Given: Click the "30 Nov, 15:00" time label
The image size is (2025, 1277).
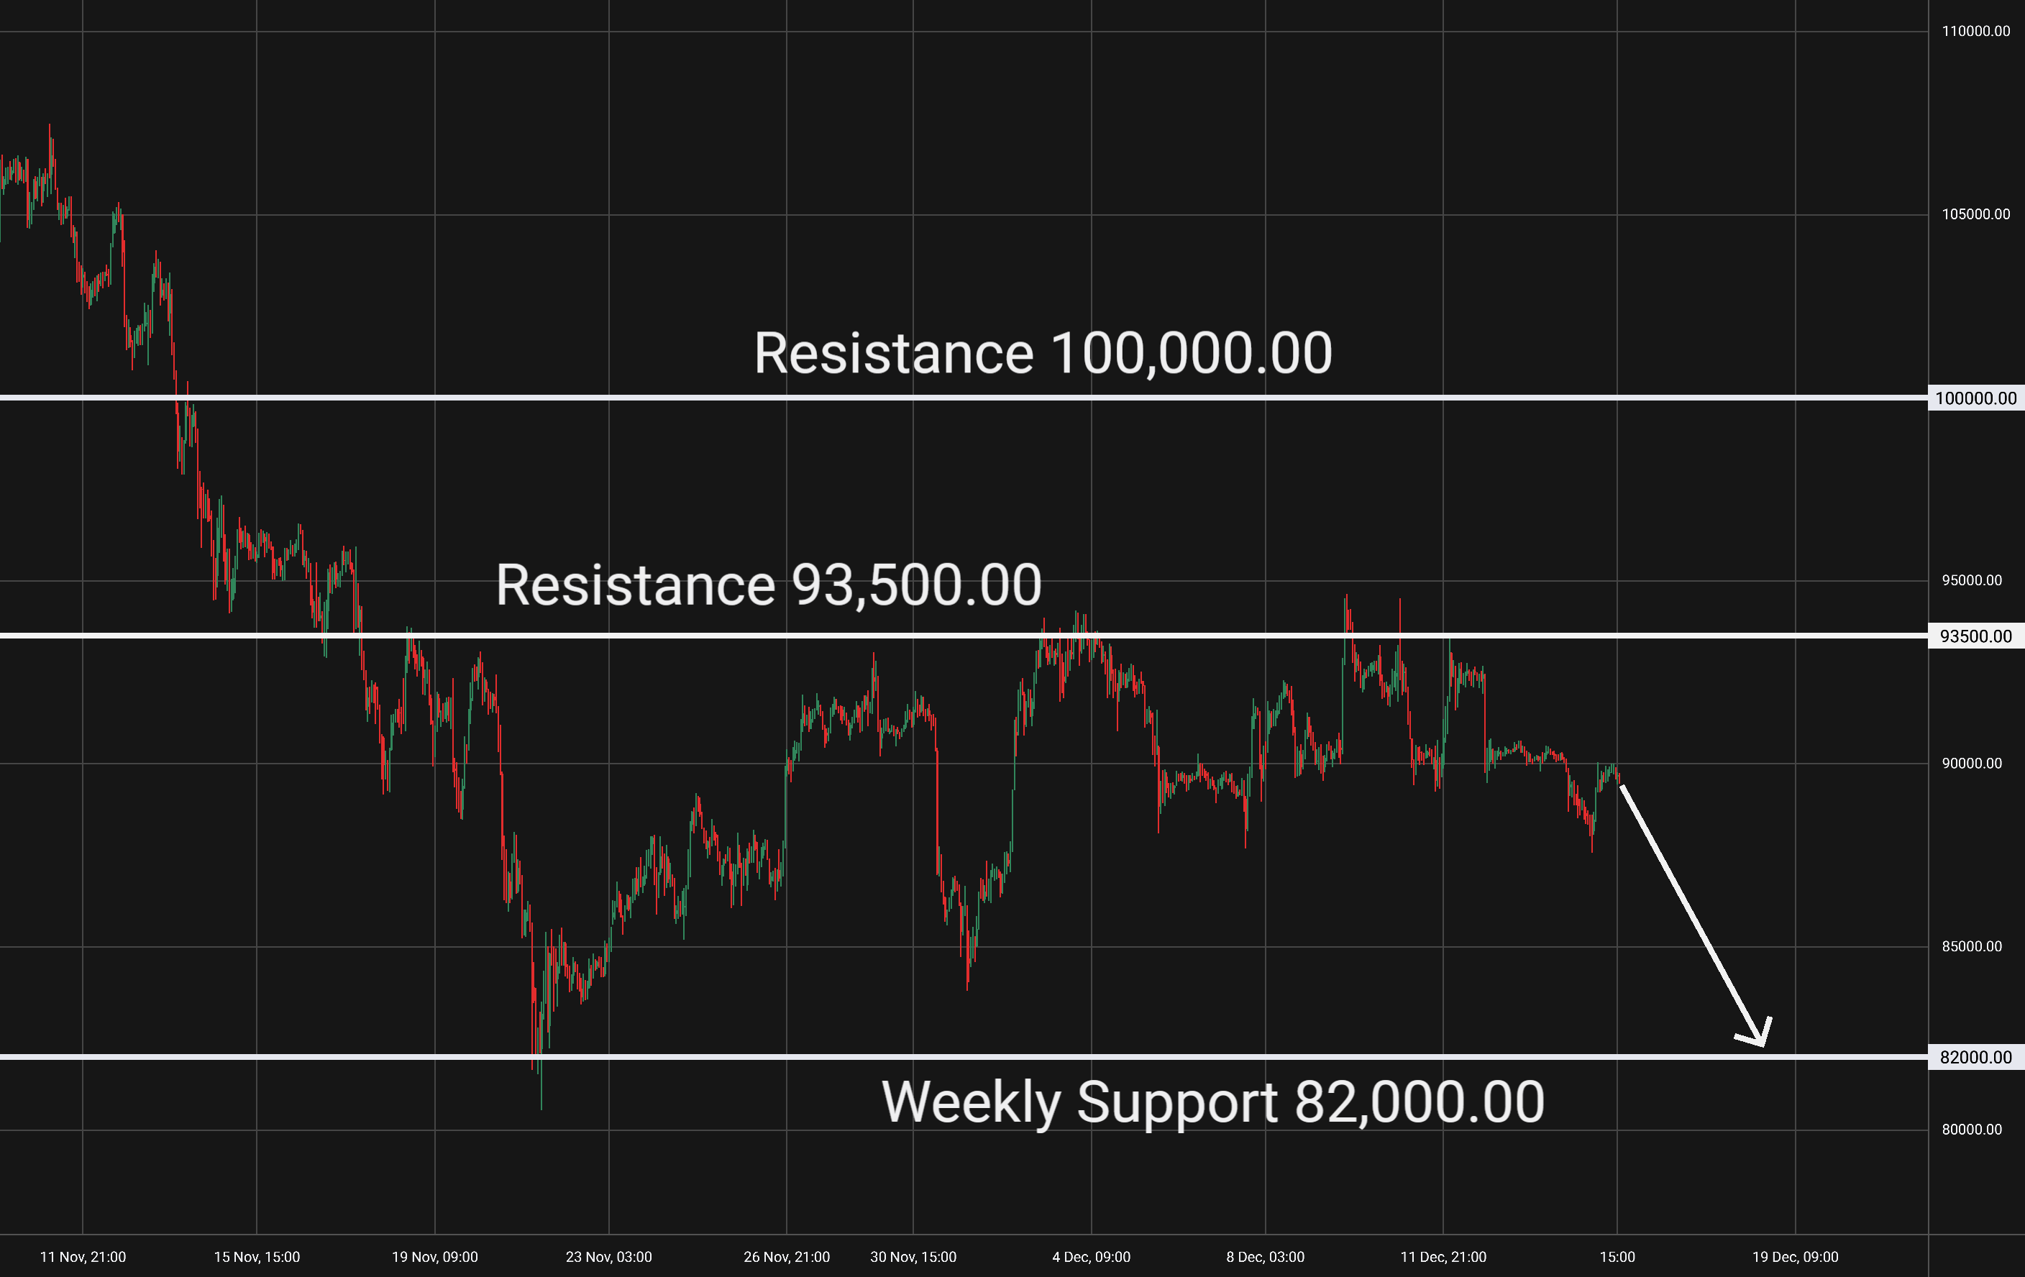Looking at the screenshot, I should coord(913,1257).
